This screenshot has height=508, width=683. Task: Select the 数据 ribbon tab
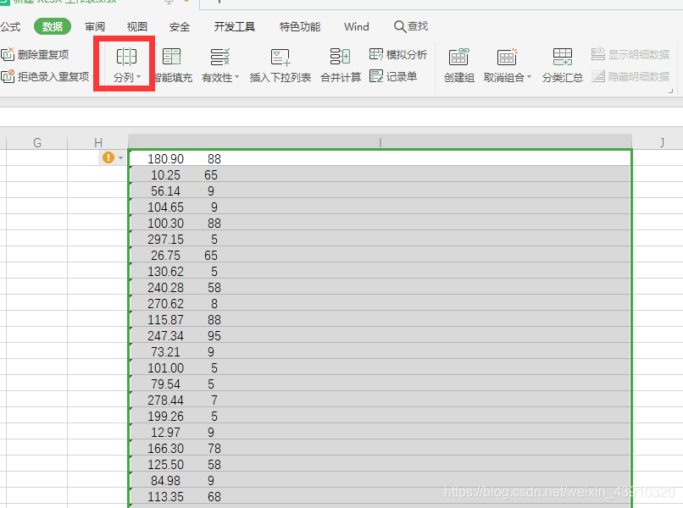pyautogui.click(x=53, y=26)
